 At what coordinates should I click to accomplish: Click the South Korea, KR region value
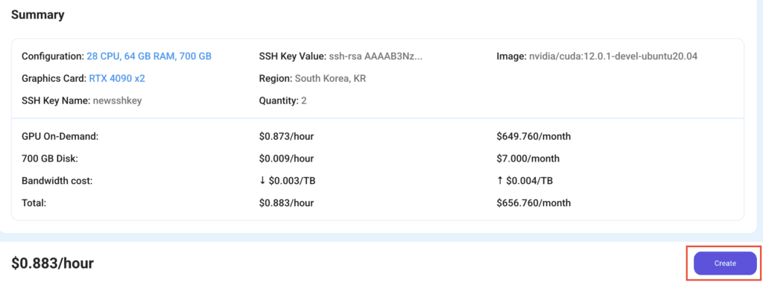(x=330, y=78)
